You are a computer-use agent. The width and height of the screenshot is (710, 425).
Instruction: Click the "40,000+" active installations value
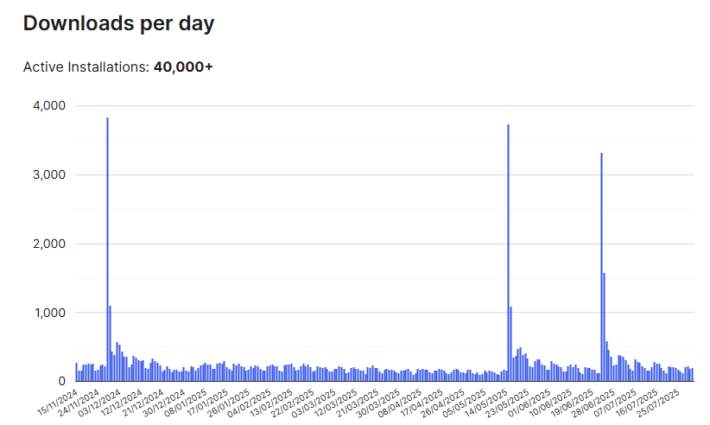coord(183,67)
